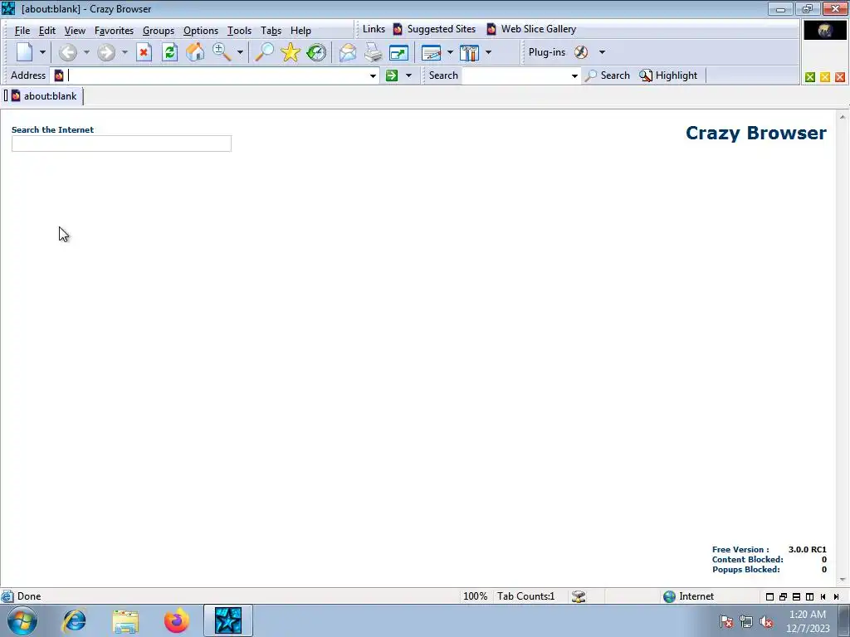Open the Tabs menu

click(271, 31)
